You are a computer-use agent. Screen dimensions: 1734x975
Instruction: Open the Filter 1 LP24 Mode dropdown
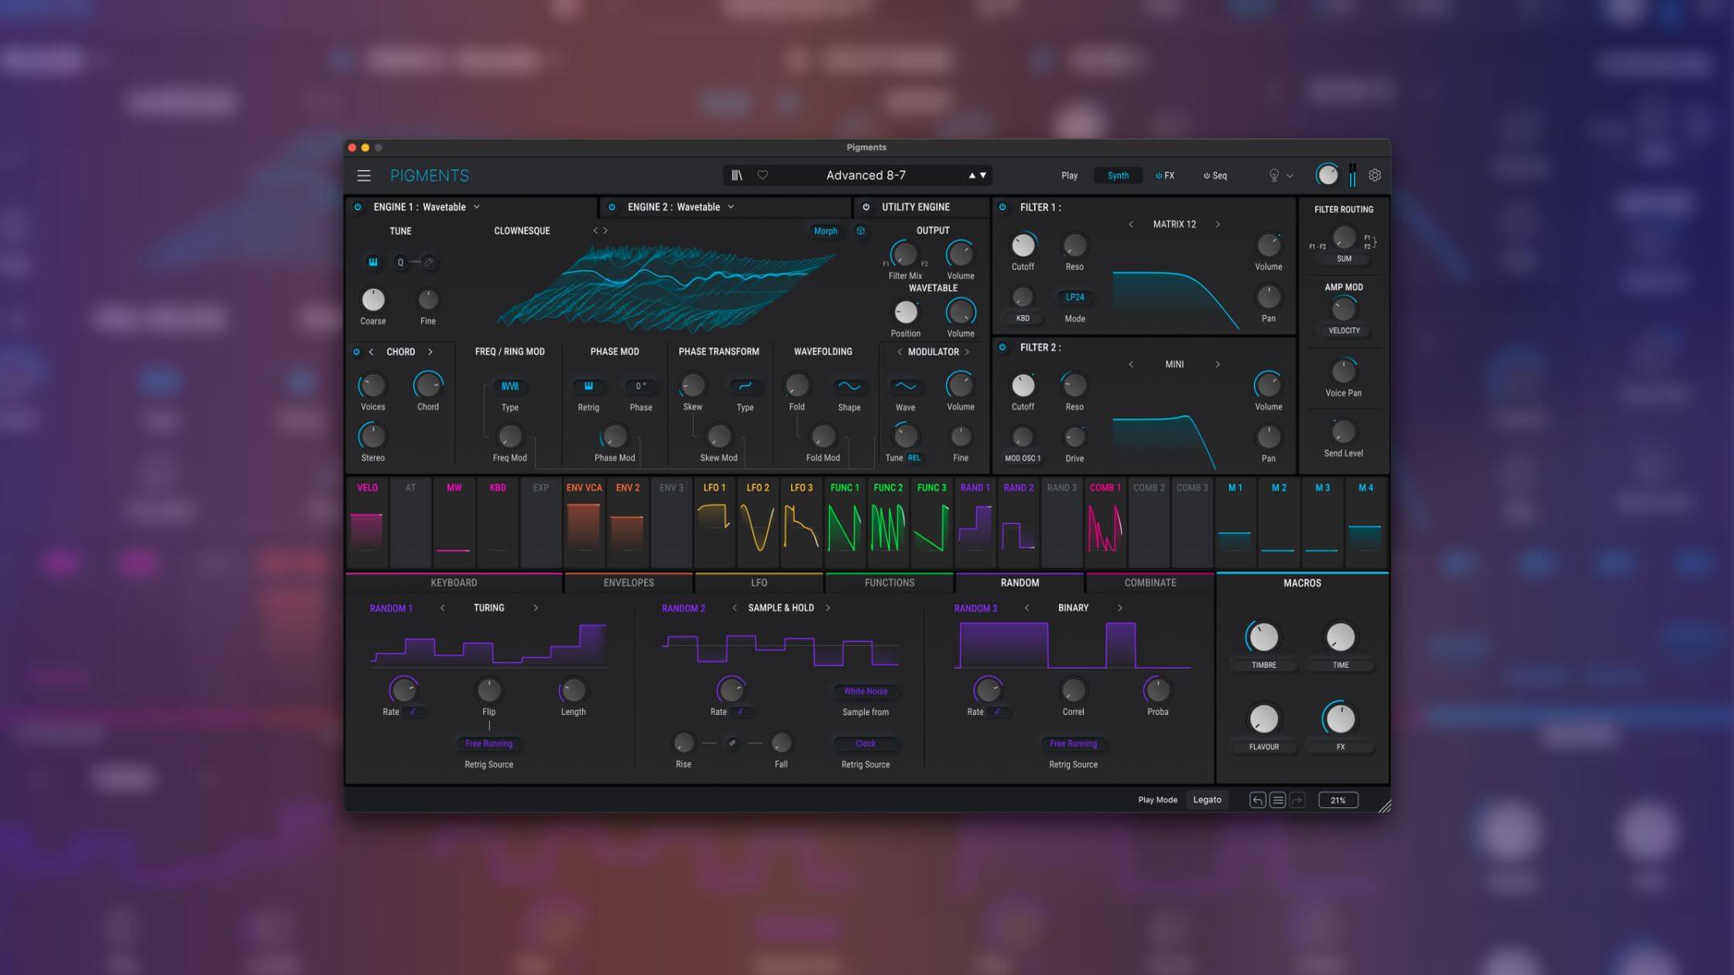(x=1074, y=297)
